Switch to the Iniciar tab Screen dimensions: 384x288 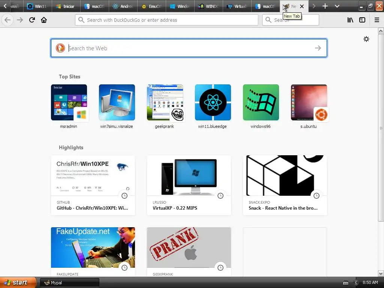[x=66, y=6]
